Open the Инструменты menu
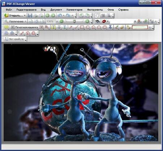This screenshot has height=151, width=163. pyautogui.click(x=95, y=9)
